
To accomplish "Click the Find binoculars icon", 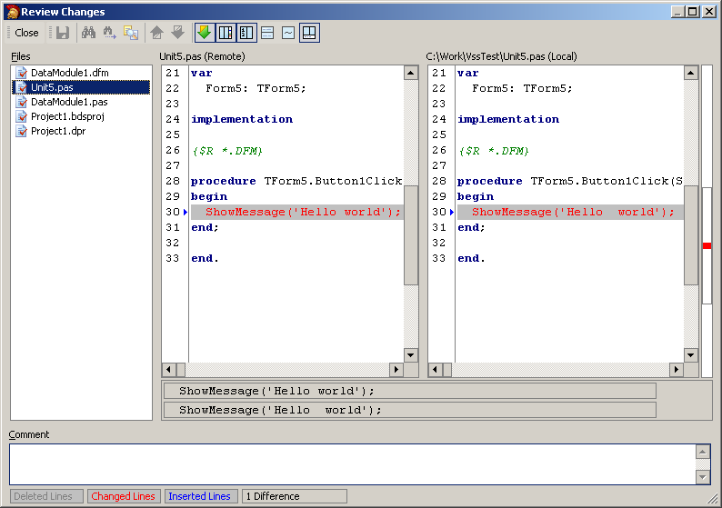I will (x=88, y=33).
